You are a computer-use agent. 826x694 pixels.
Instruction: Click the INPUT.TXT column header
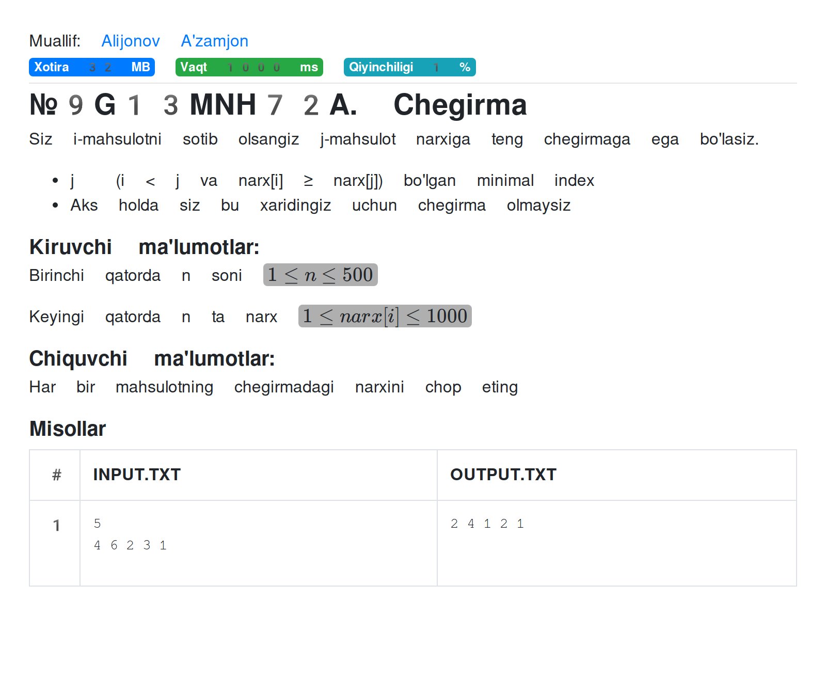point(137,475)
